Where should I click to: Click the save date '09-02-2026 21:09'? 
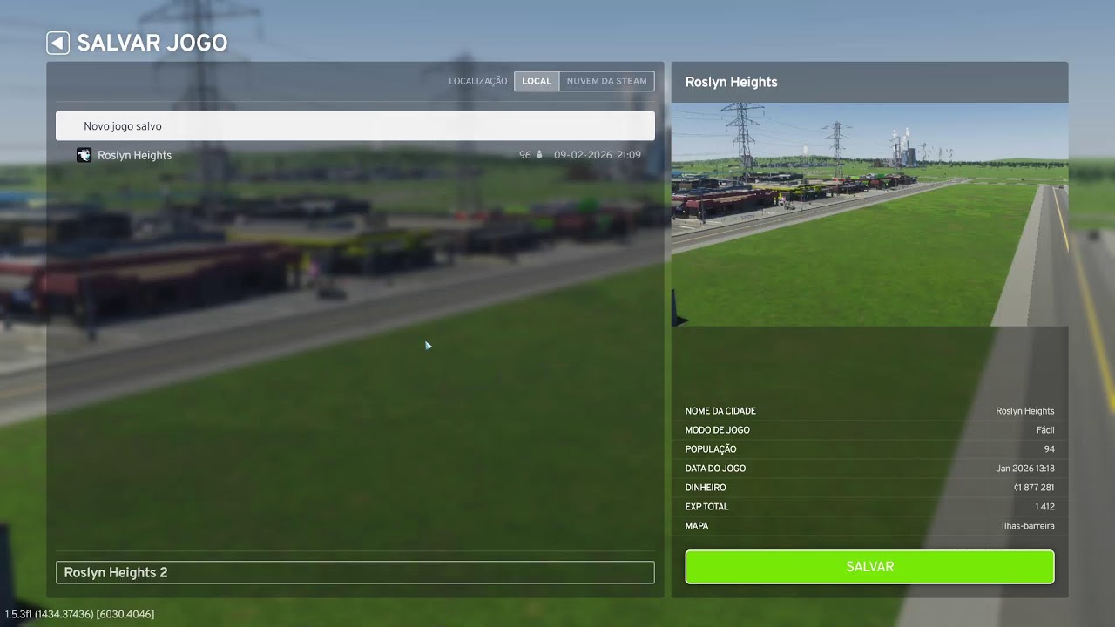pos(598,155)
